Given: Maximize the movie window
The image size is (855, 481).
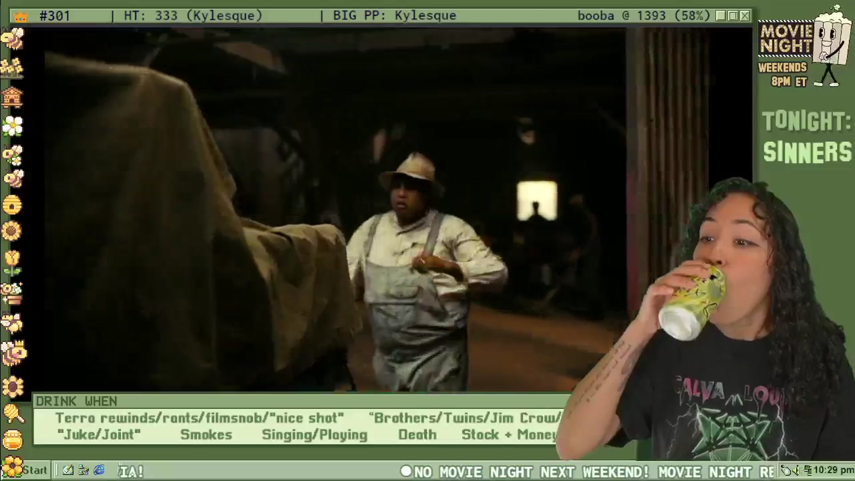Looking at the screenshot, I should (x=733, y=16).
